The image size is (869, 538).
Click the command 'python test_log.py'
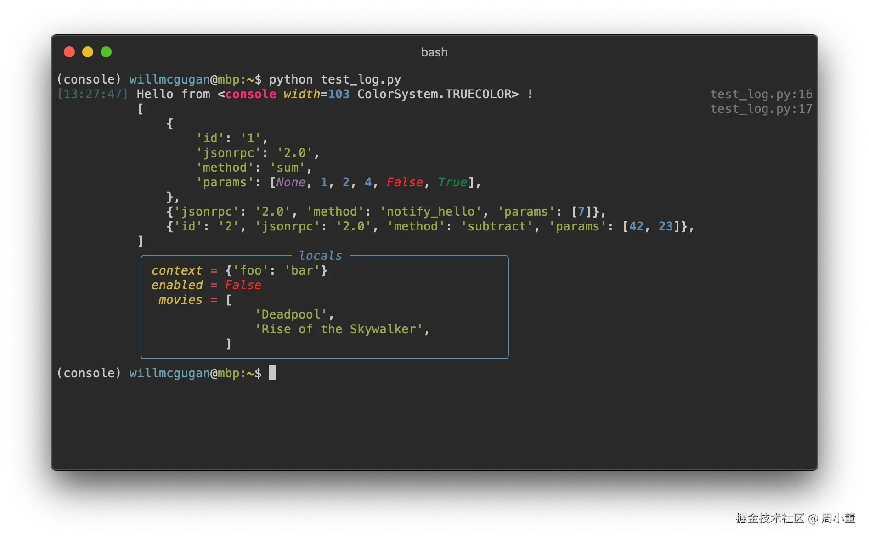click(335, 79)
